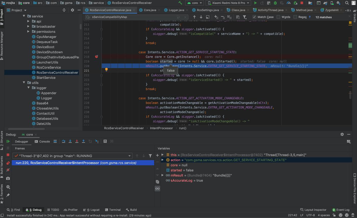Open the Profiler tool window
357x218 pixels.
71,210
